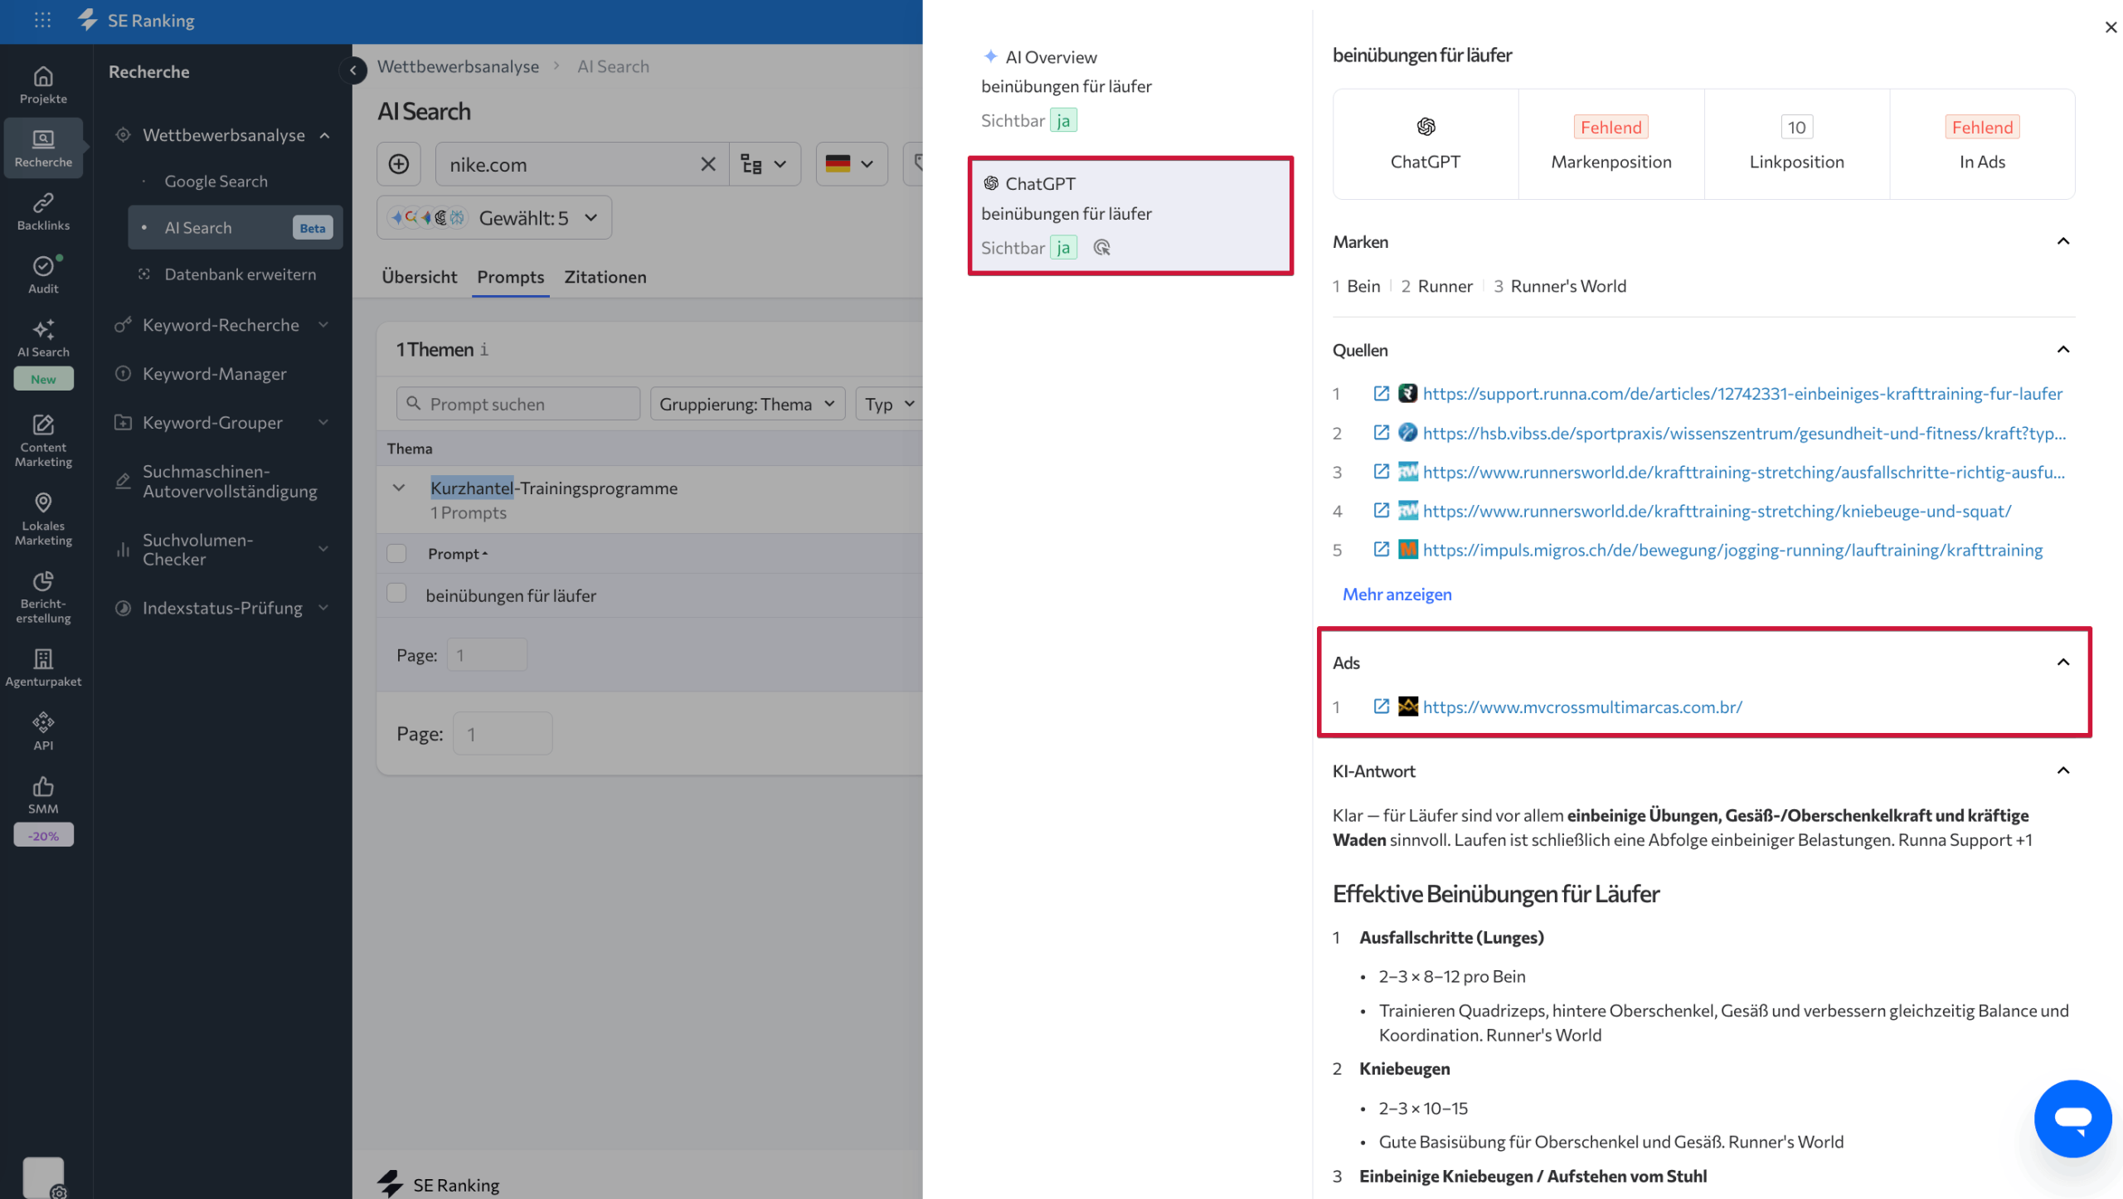
Task: Open Lokales Marketing in the sidebar
Action: coord(43,519)
